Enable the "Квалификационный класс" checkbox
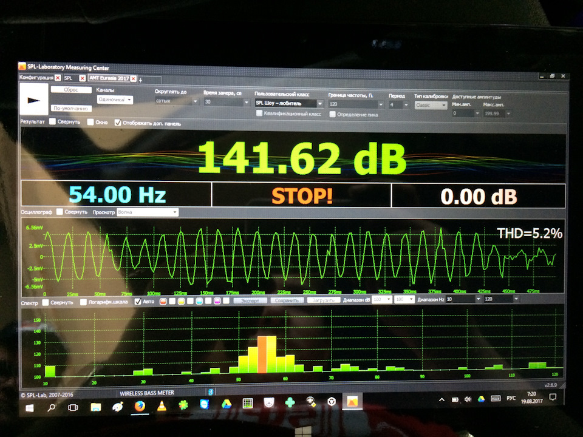583x437 pixels. tap(259, 114)
